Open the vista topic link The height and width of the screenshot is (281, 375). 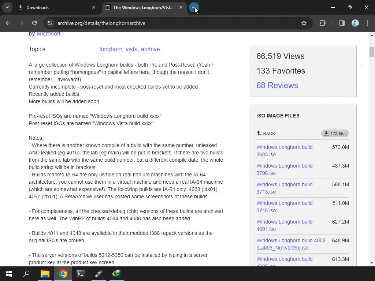pos(131,49)
